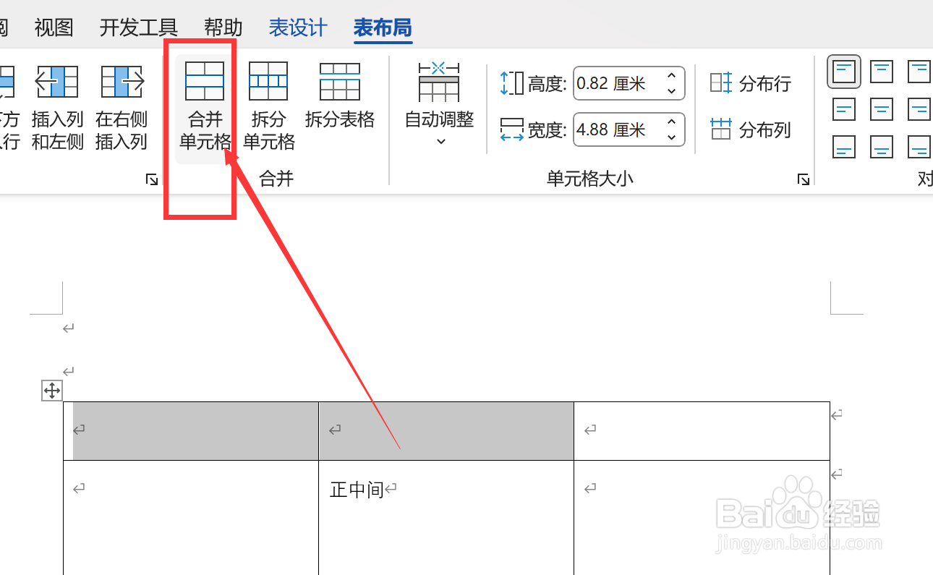Open the 视图 ribbon tab
Screen dimensions: 933x575
[54, 27]
